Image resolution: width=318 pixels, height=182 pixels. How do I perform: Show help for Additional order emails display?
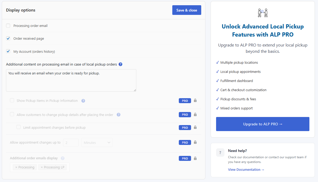pyautogui.click(x=63, y=158)
